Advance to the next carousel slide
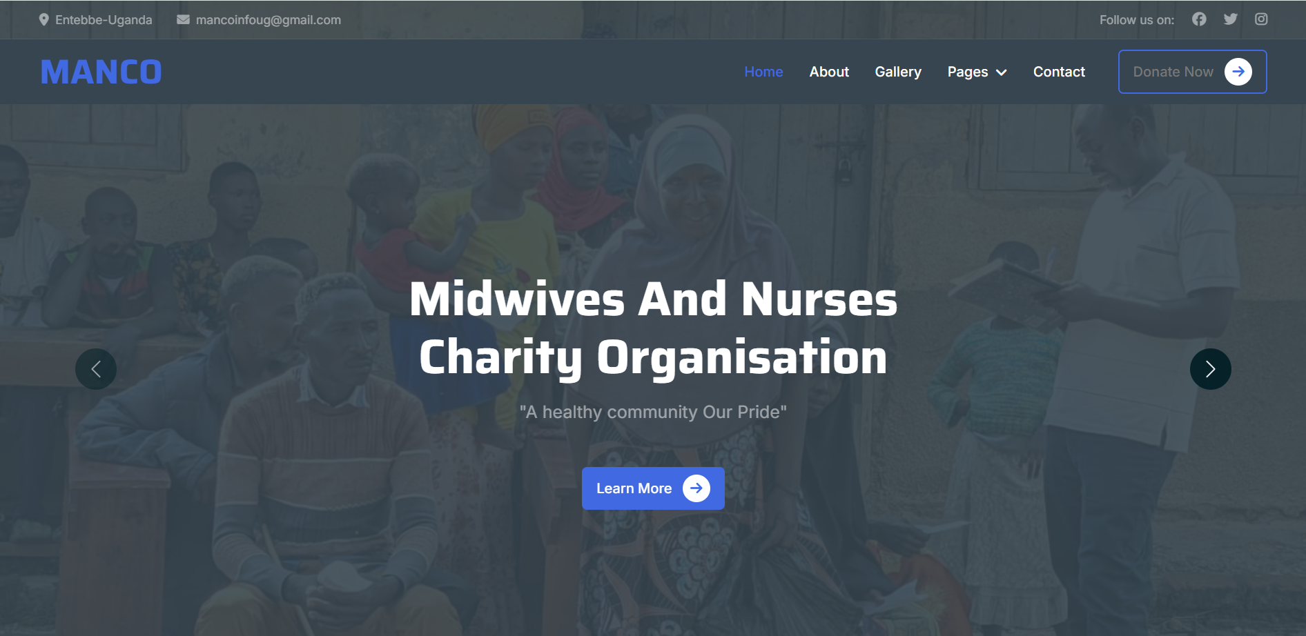Screen dimensions: 1306x636 point(1211,369)
